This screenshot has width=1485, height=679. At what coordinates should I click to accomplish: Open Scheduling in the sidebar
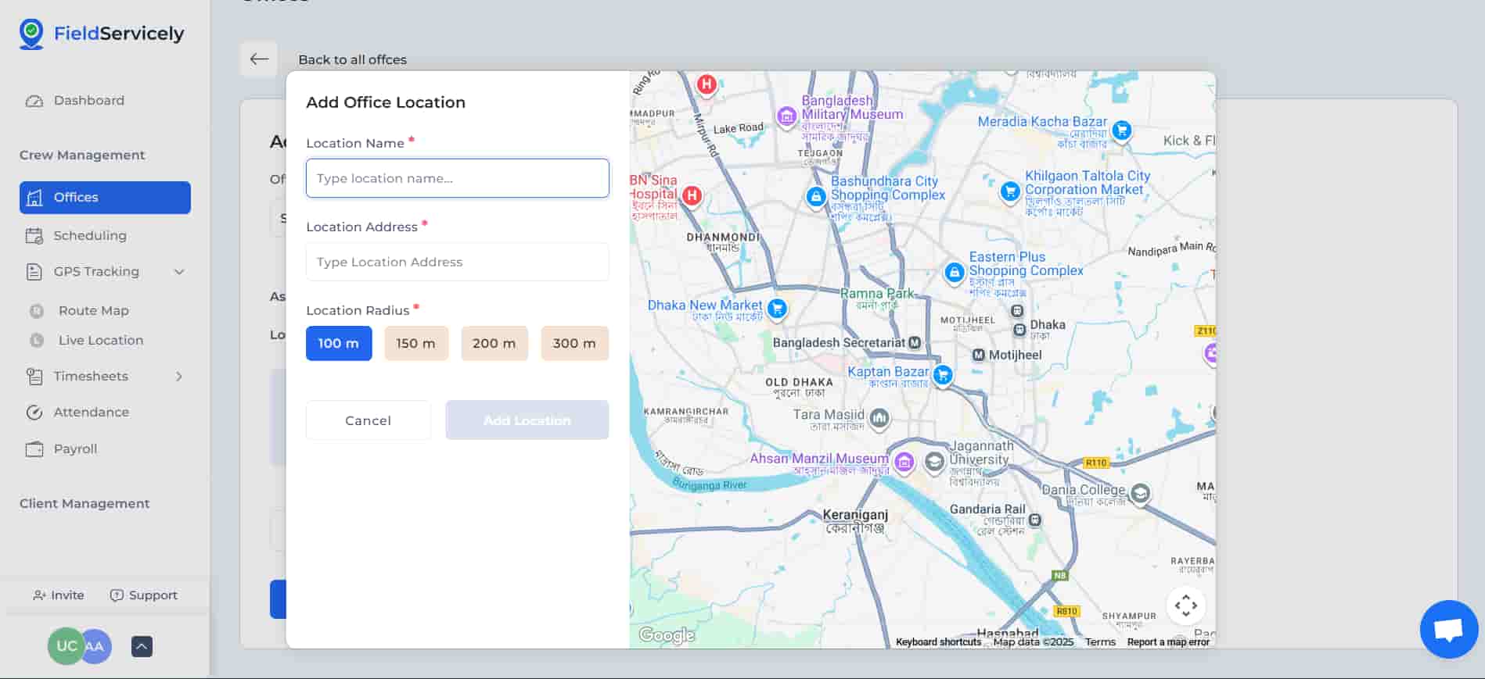coord(89,235)
